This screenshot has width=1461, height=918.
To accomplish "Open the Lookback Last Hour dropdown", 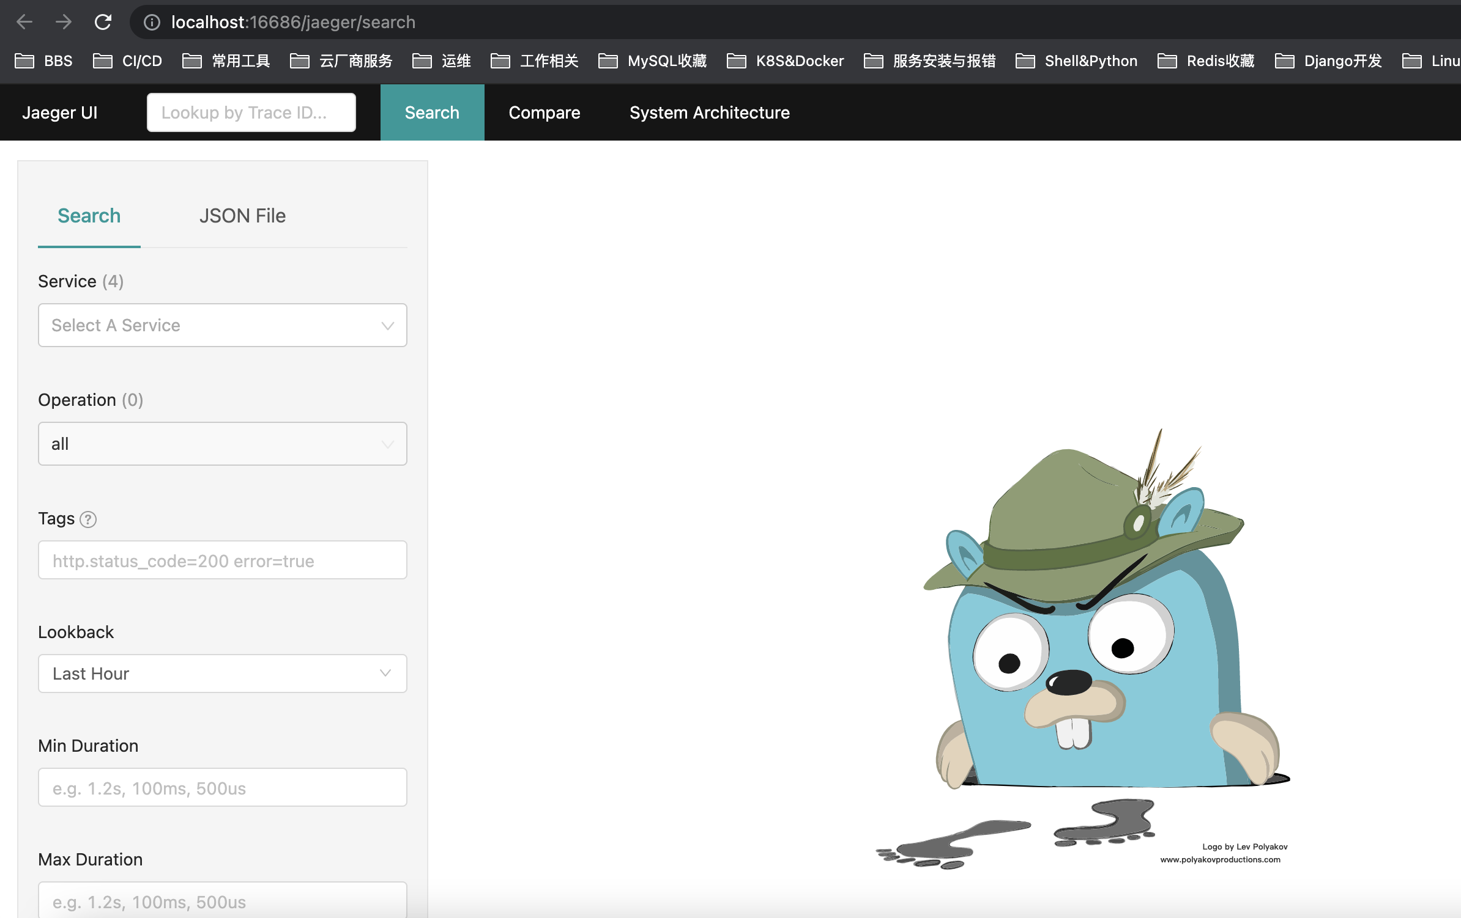I will pos(222,674).
